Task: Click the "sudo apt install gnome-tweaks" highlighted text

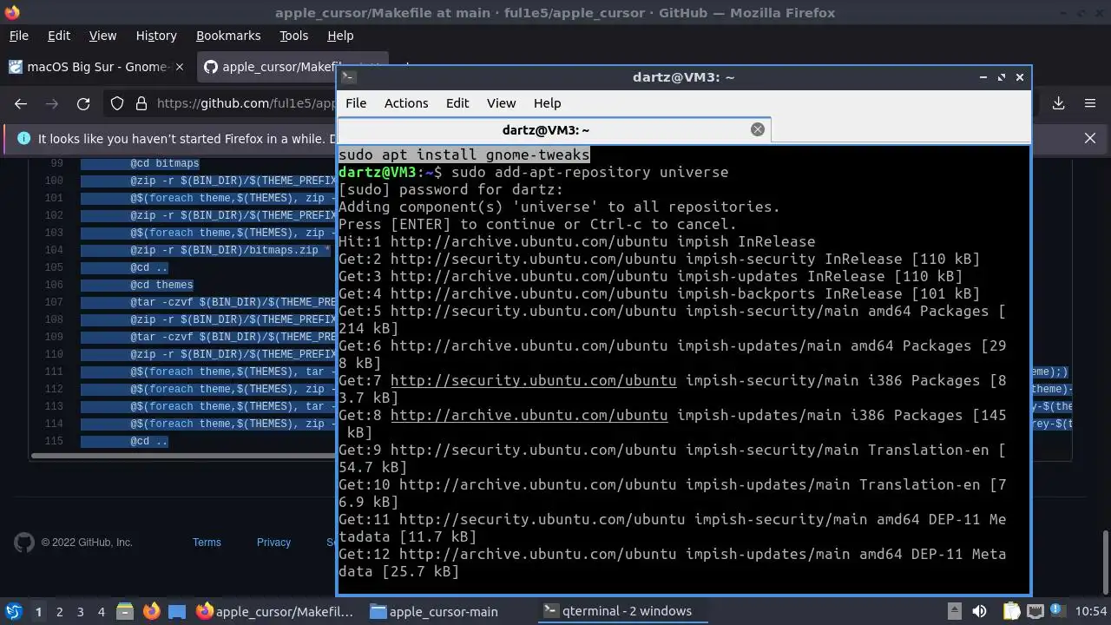Action: pyautogui.click(x=464, y=155)
